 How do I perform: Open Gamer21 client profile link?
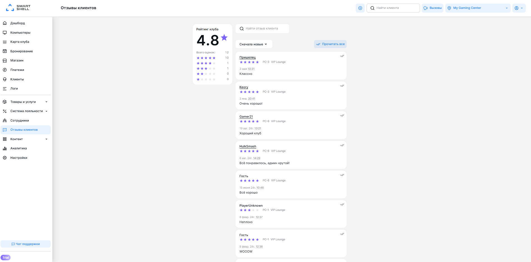pos(246,117)
